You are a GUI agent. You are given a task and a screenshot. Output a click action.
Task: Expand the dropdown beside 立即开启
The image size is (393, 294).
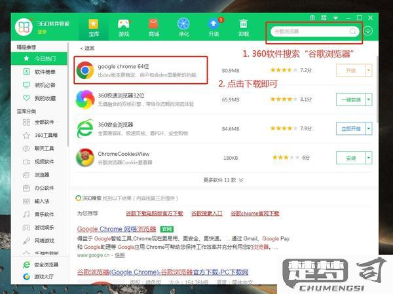pos(369,129)
